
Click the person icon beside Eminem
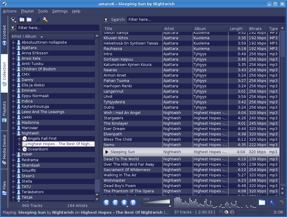pyautogui.click(x=19, y=91)
